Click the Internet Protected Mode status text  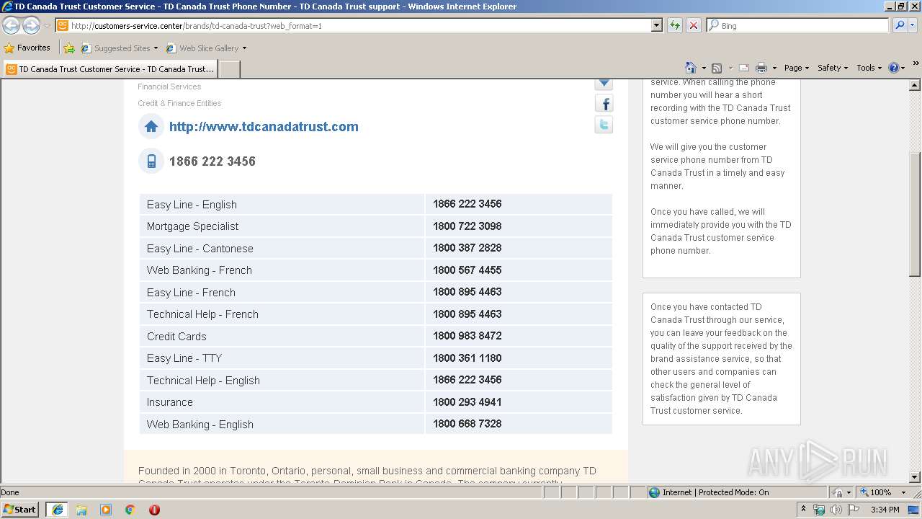tap(715, 492)
